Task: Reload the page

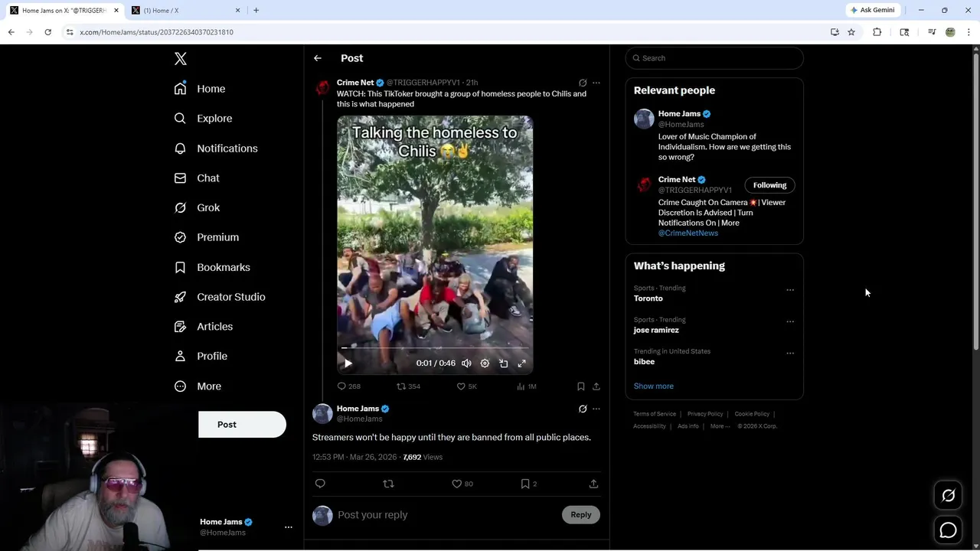Action: (47, 32)
